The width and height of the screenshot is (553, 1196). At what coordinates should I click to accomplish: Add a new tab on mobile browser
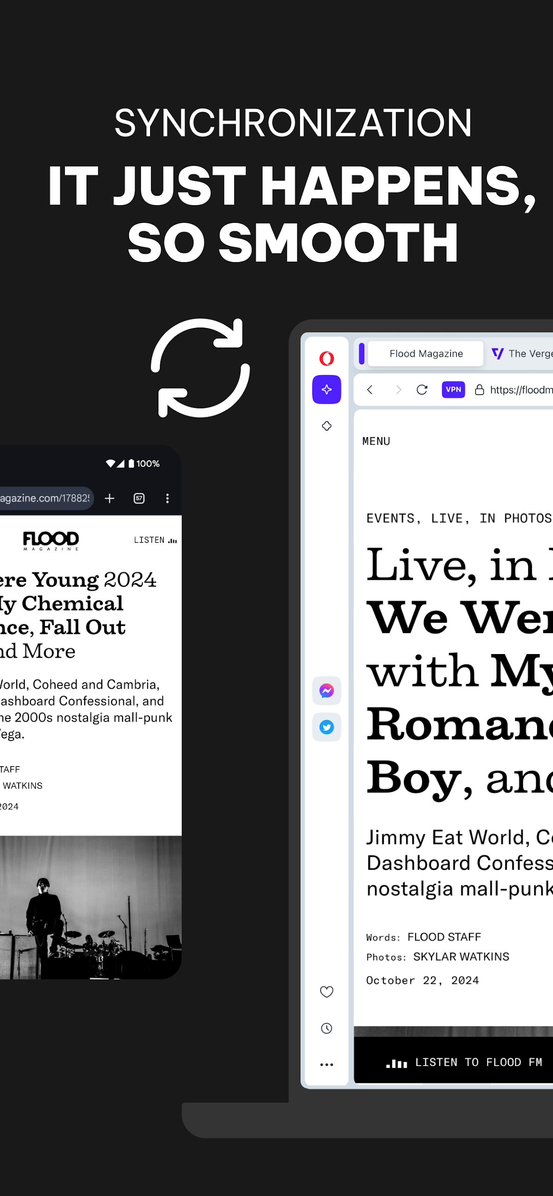click(x=109, y=498)
